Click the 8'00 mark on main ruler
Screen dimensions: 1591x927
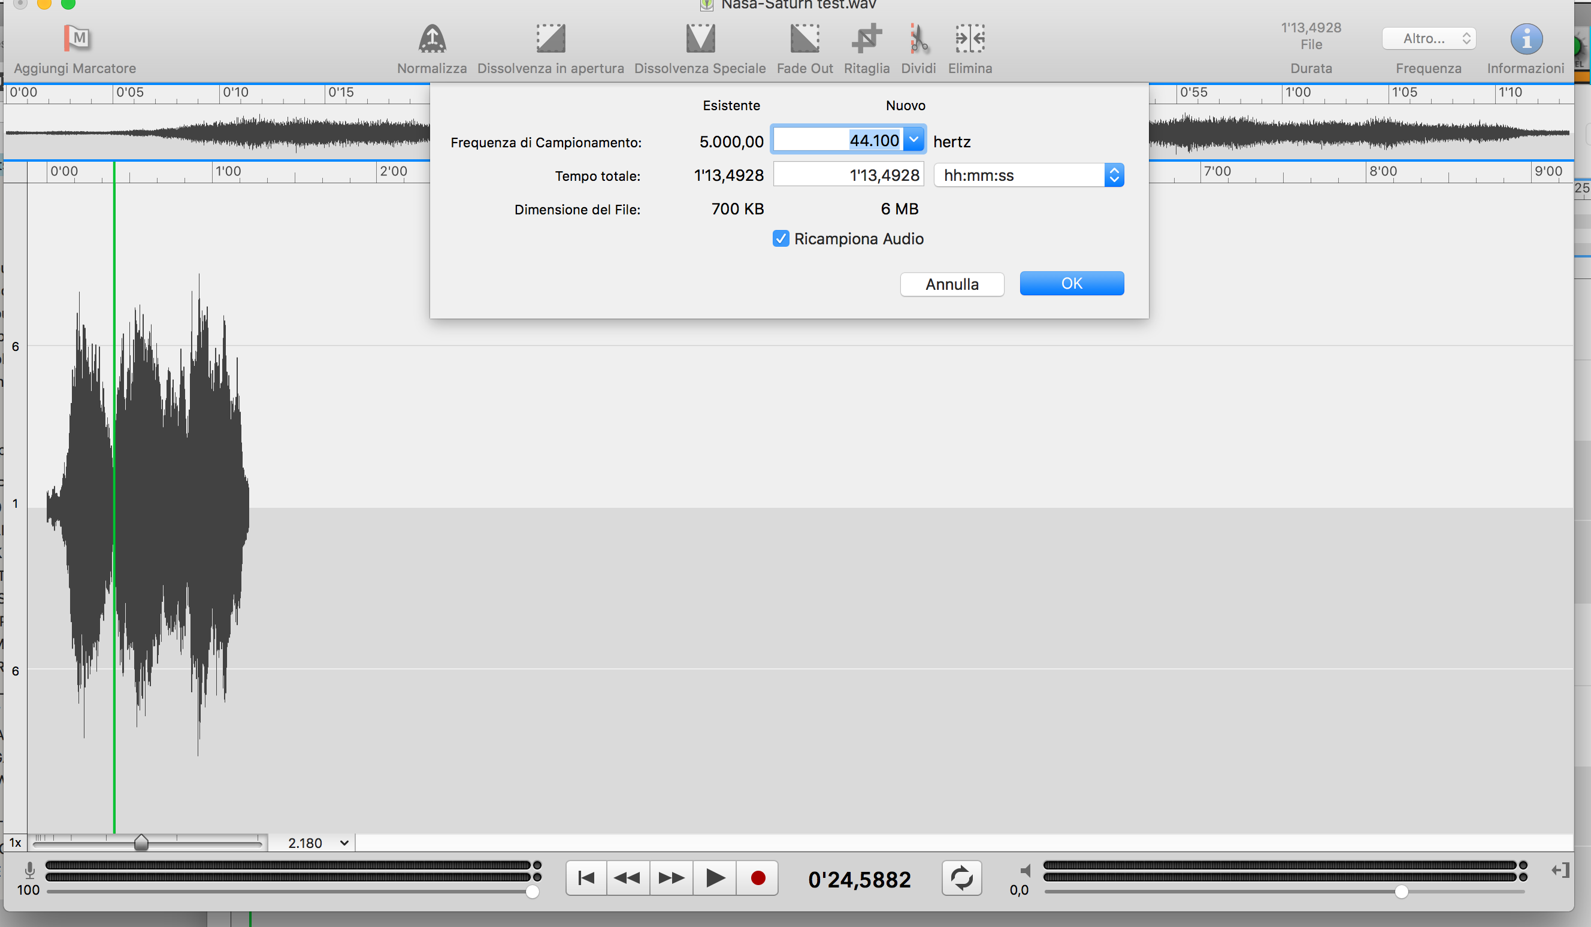tap(1383, 171)
